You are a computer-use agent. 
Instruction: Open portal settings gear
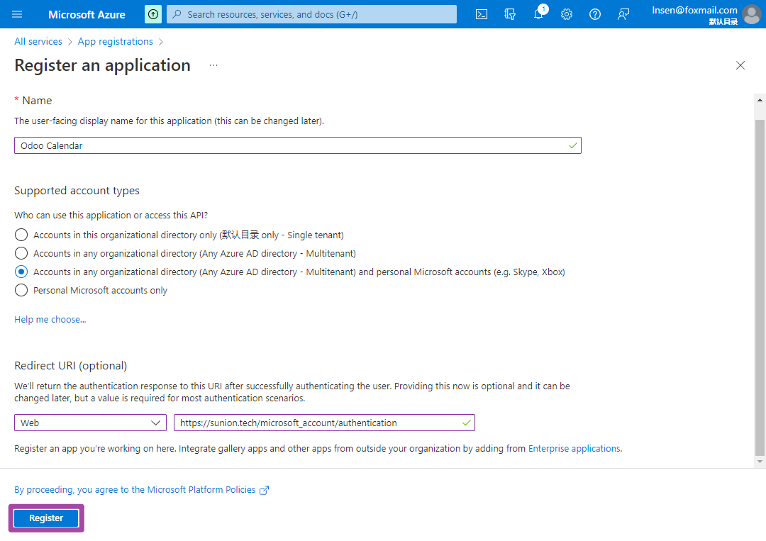pyautogui.click(x=567, y=14)
